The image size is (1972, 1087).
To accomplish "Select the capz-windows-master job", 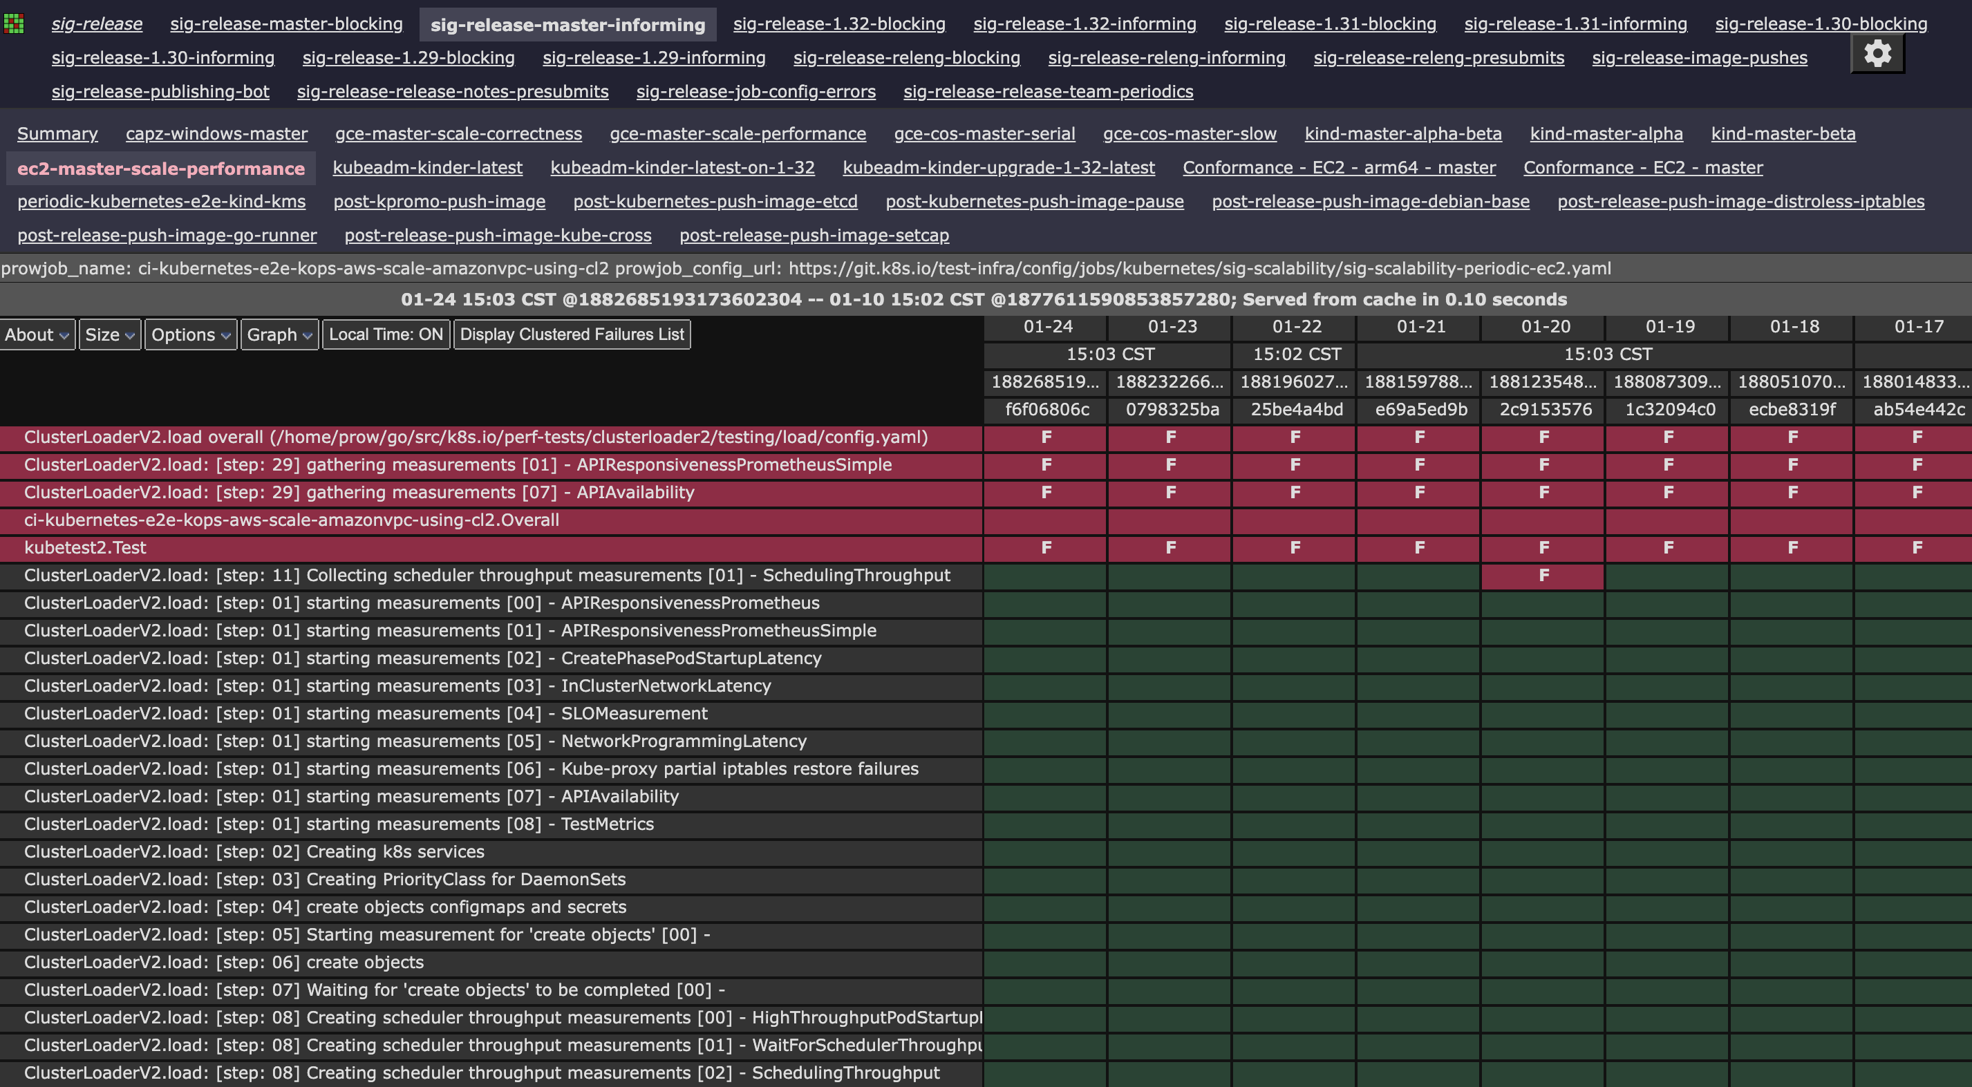I will [216, 133].
